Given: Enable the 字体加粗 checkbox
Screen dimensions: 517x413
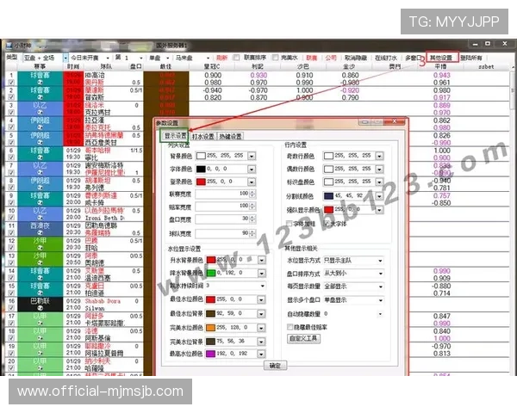Looking at the screenshot, I should pos(290,222).
